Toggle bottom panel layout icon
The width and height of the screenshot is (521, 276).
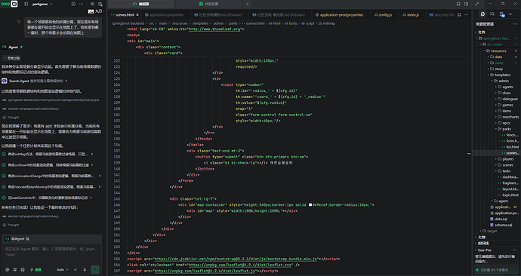(458, 4)
